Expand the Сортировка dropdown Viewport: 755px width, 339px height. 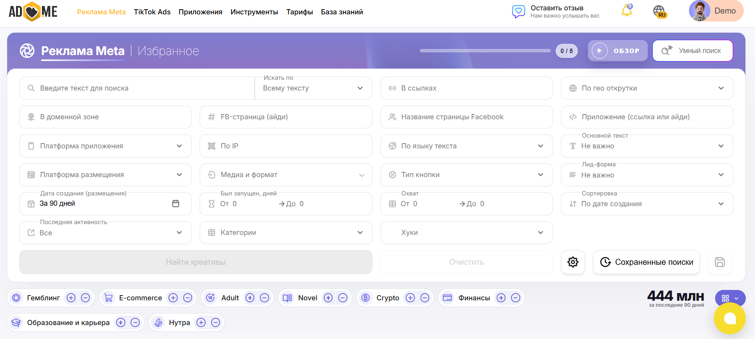pos(647,204)
